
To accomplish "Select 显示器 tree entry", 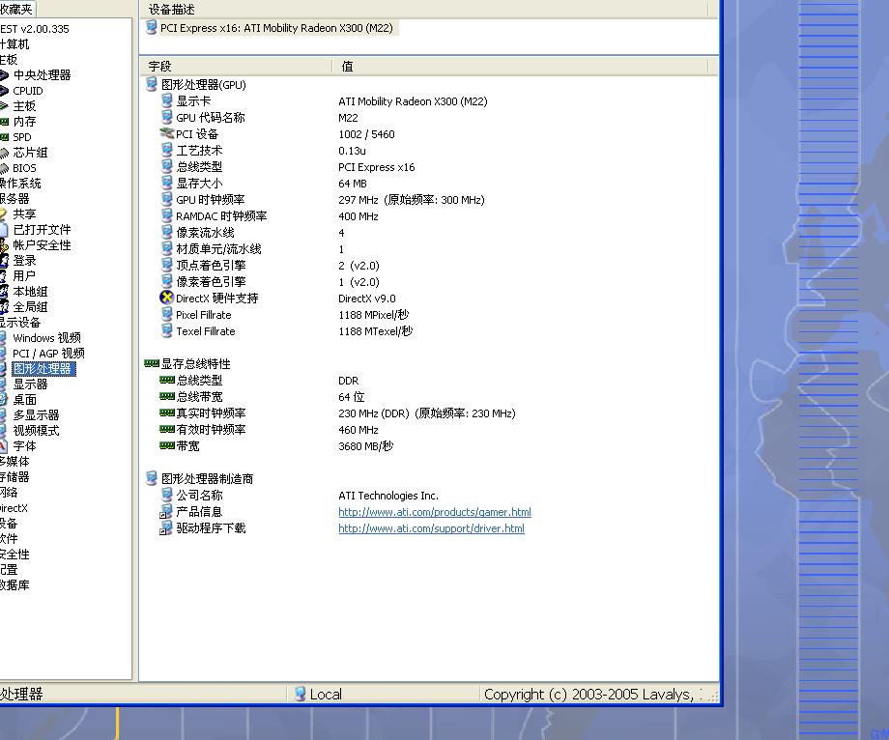I will click(x=30, y=384).
